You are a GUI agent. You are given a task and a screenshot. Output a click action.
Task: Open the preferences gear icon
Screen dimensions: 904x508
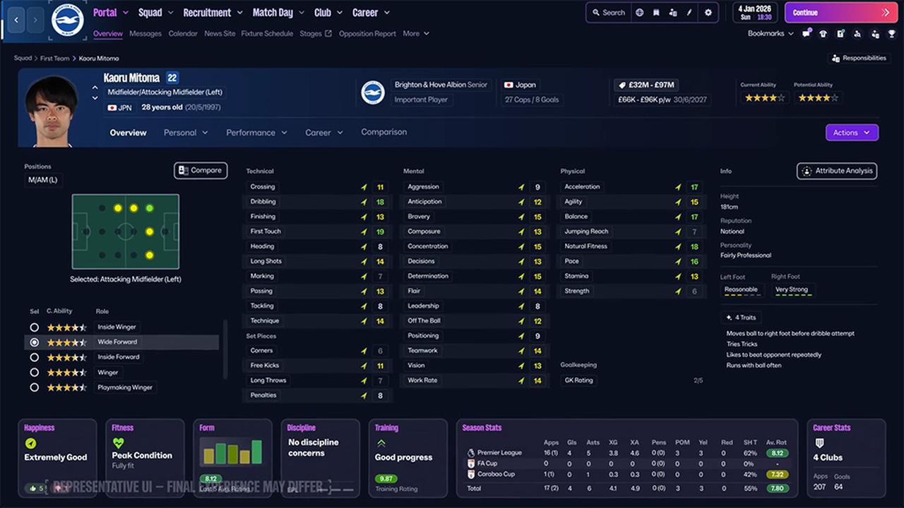click(x=708, y=12)
